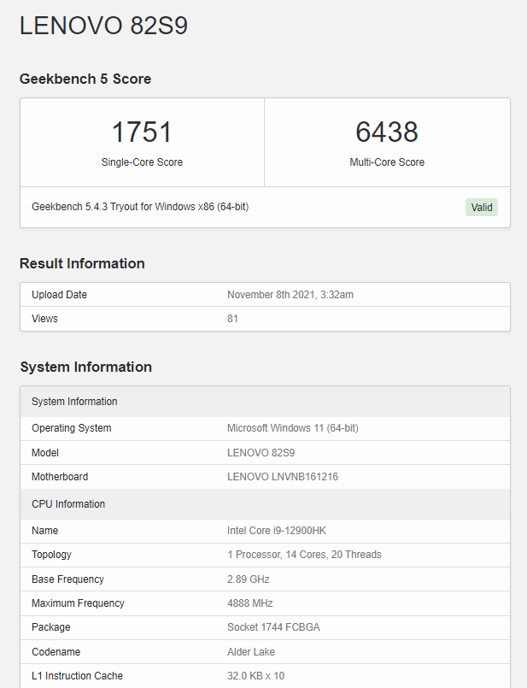
Task: Click the Single-Core Score label
Action: tap(142, 162)
